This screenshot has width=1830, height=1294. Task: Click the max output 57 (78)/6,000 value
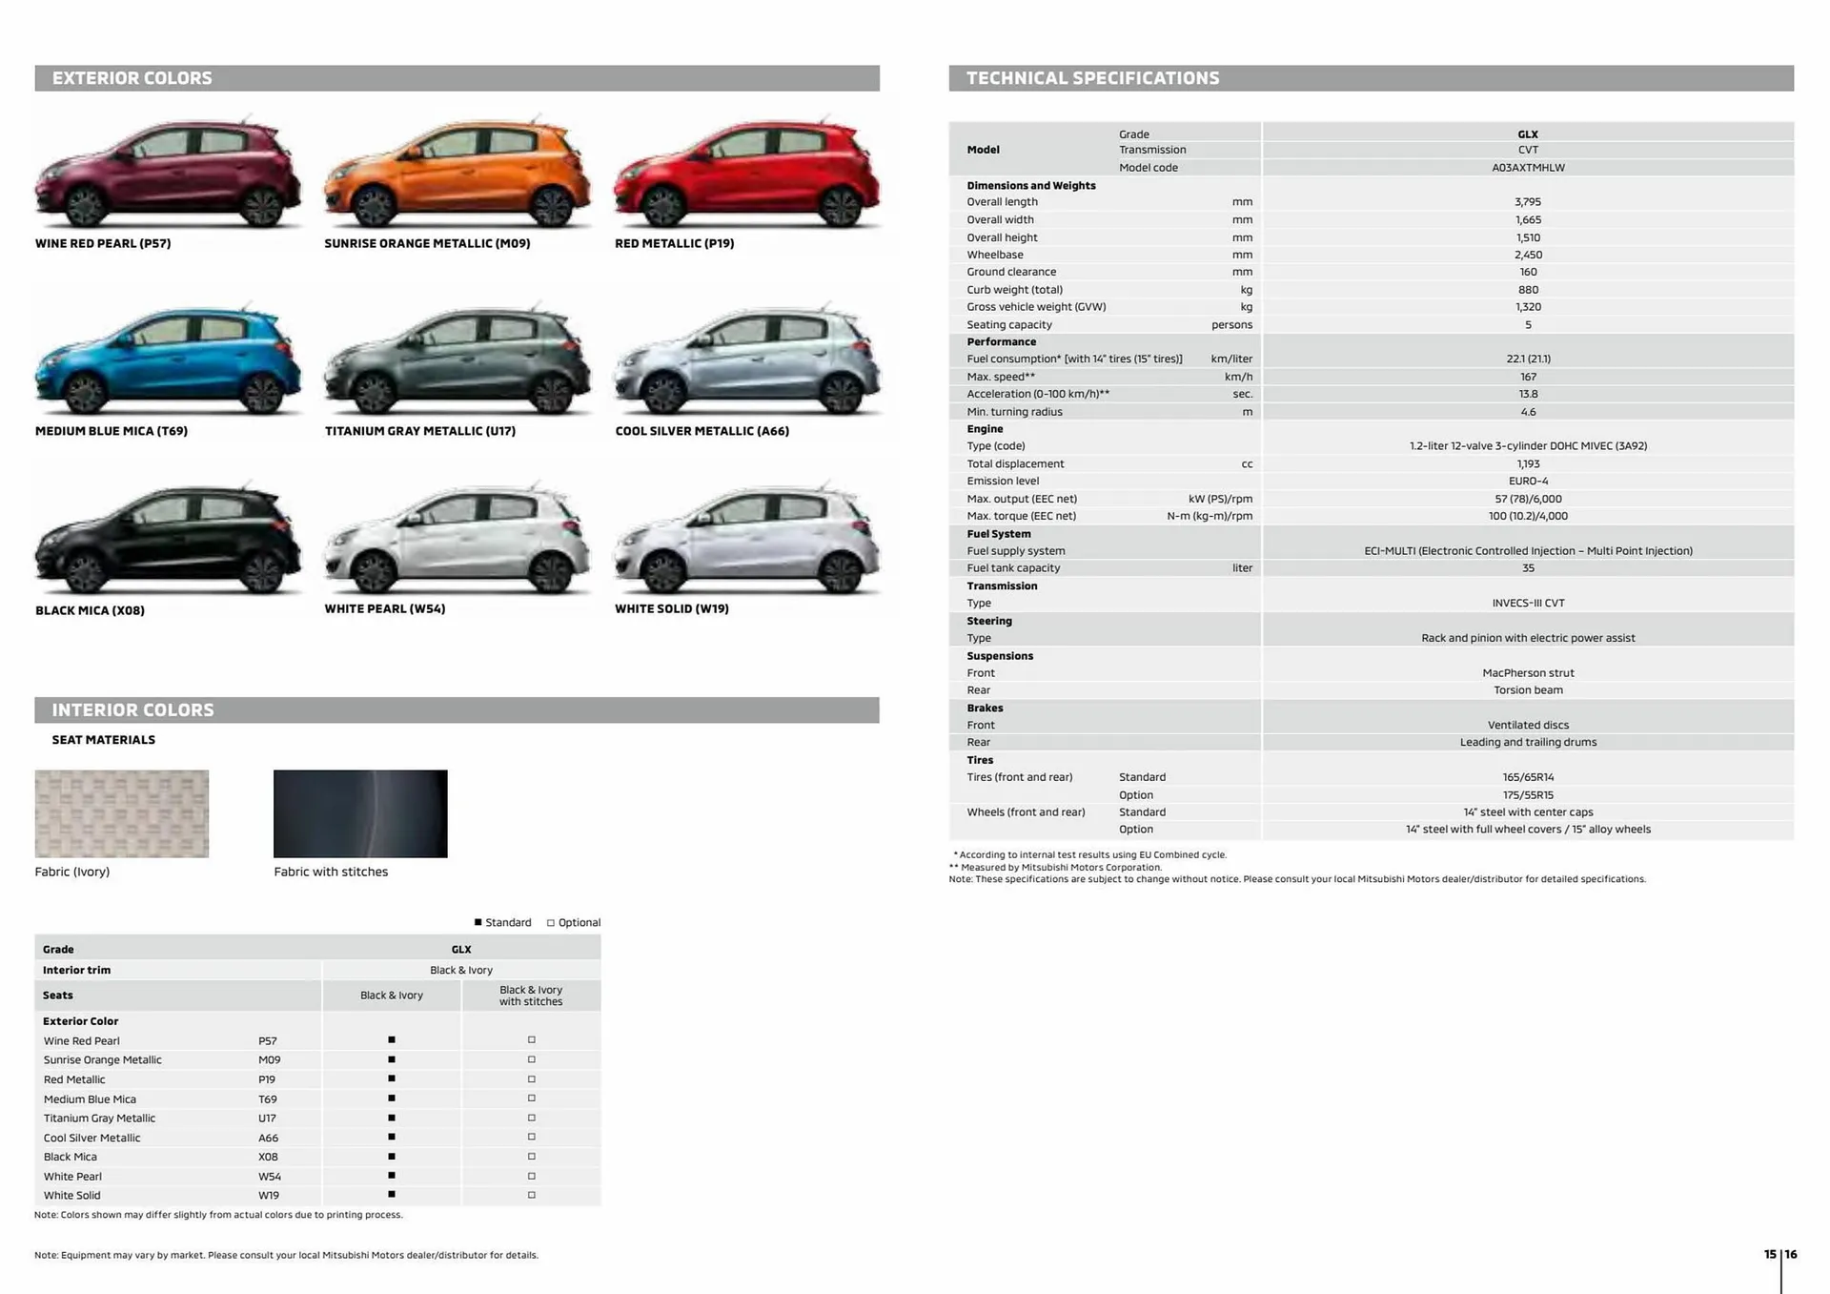pyautogui.click(x=1528, y=499)
